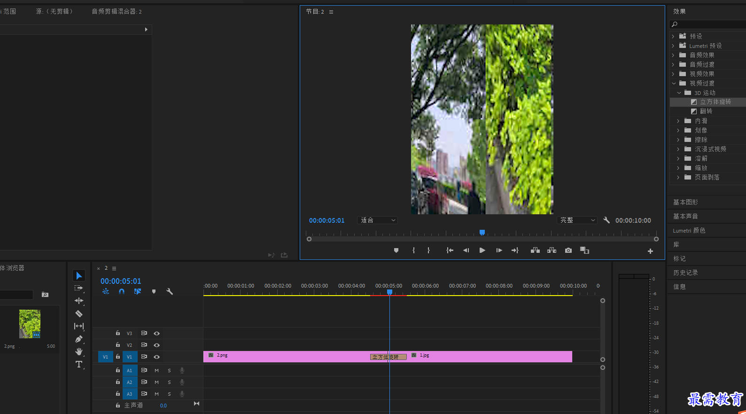Expand the 擦除 transitions folder

(678, 140)
